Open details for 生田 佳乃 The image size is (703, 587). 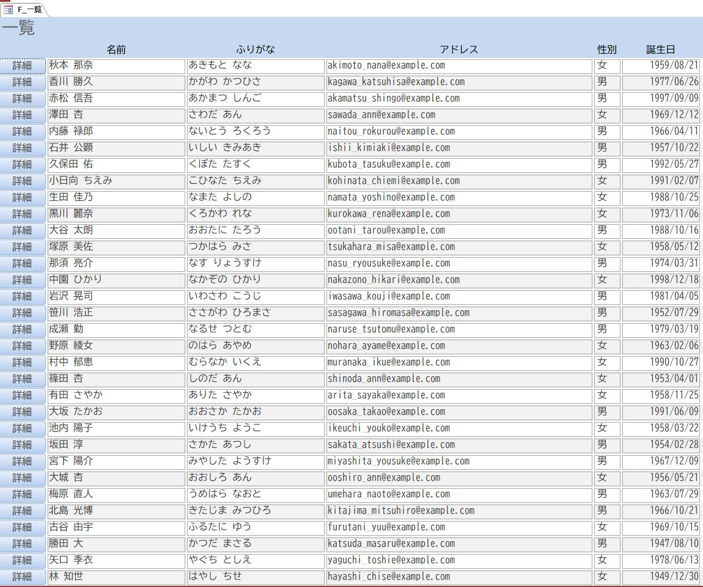[x=23, y=198]
